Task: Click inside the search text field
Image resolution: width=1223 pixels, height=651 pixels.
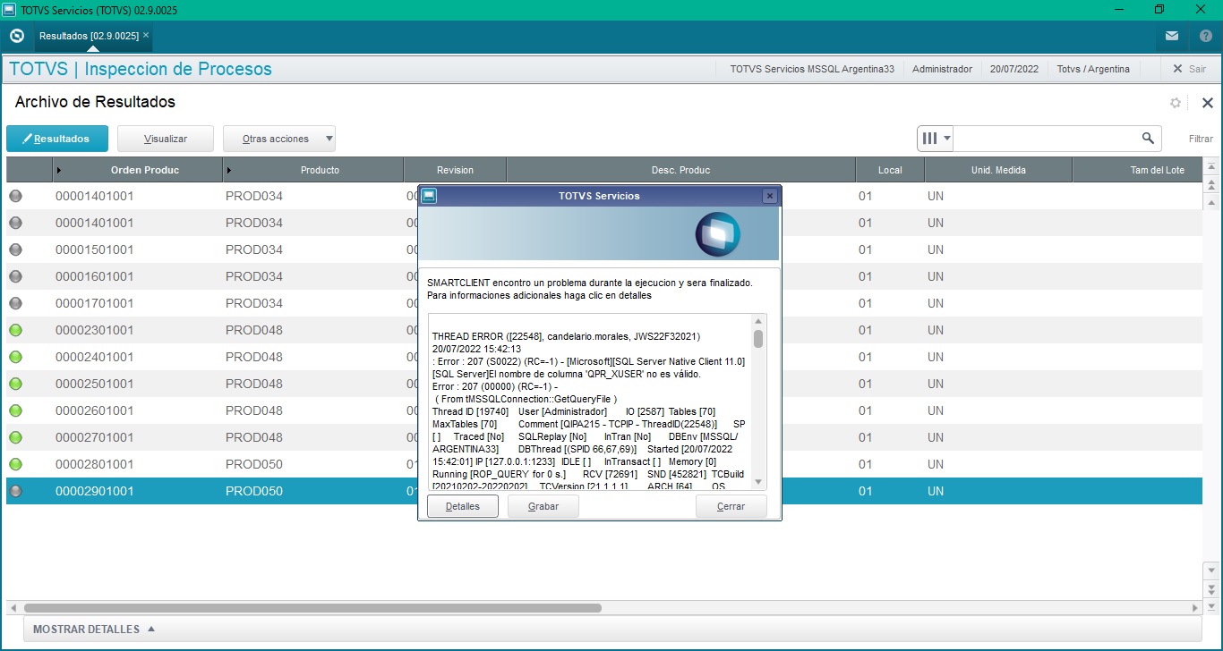Action: point(1046,139)
